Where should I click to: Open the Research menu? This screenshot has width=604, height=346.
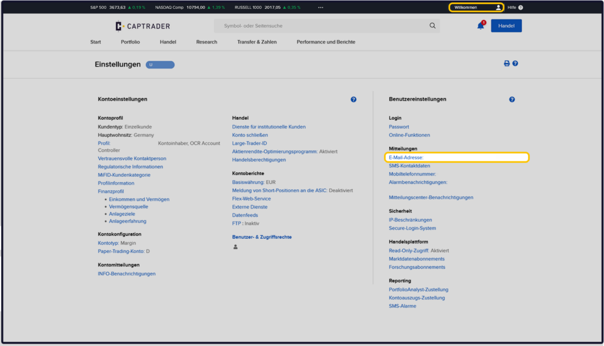(x=206, y=42)
